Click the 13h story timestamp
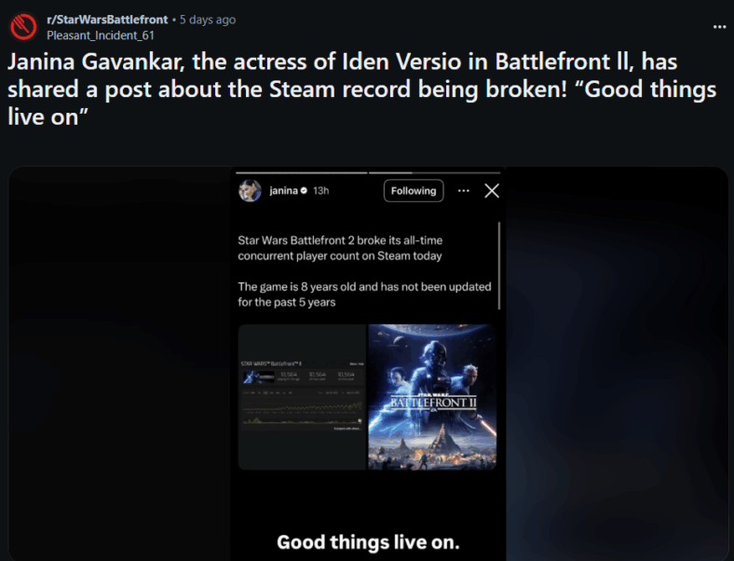This screenshot has height=561, width=734. pyautogui.click(x=321, y=191)
